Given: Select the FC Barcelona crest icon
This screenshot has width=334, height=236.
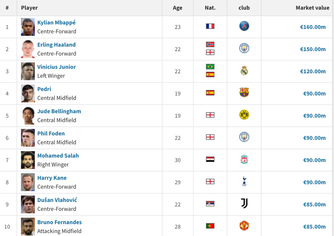Looking at the screenshot, I should pyautogui.click(x=244, y=93).
